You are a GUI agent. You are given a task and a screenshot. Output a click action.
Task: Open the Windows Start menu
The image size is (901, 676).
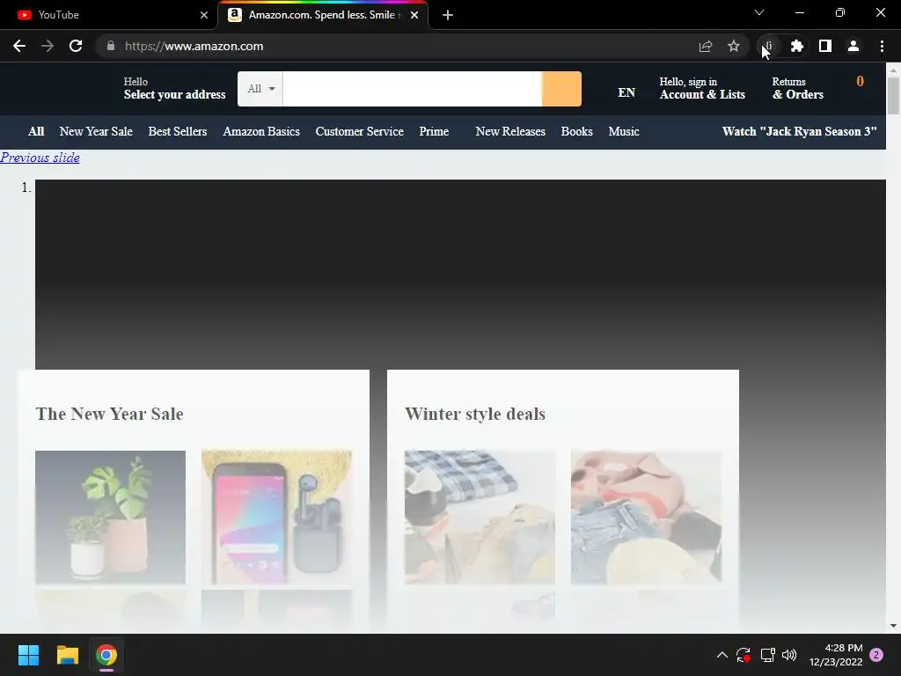(x=28, y=655)
